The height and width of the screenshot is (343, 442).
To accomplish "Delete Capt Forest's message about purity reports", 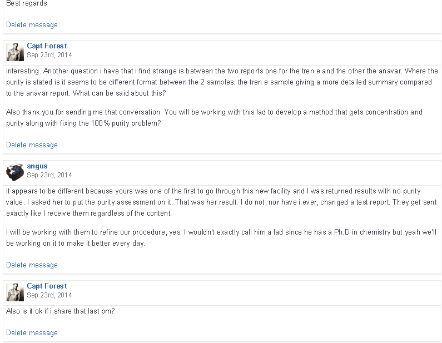I will [x=32, y=145].
